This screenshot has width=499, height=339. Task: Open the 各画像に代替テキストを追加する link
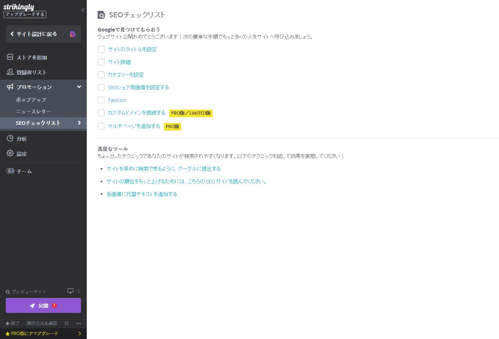coord(141,194)
